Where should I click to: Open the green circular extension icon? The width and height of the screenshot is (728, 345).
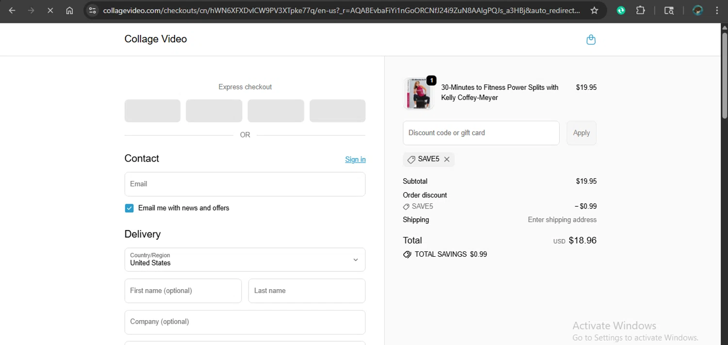(x=621, y=10)
